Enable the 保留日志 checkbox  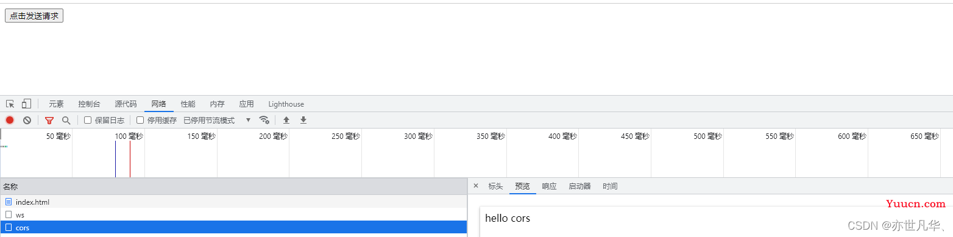(x=88, y=121)
